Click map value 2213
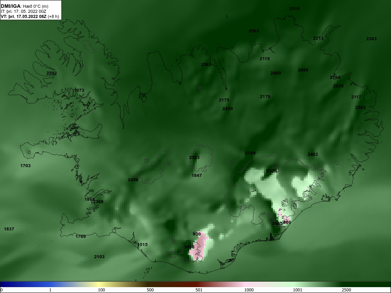 [318, 38]
